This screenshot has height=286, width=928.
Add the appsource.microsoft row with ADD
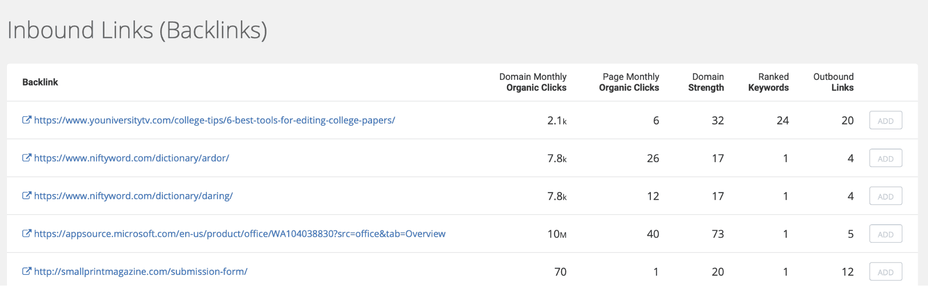[x=886, y=234]
